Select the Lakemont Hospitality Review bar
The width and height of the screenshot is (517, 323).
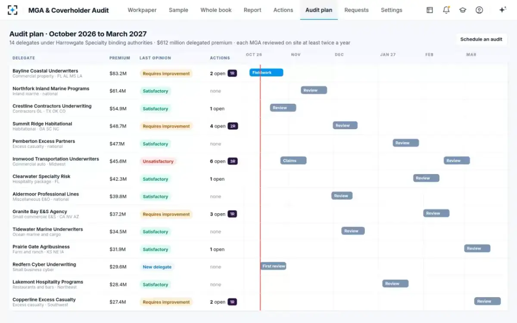click(x=395, y=283)
